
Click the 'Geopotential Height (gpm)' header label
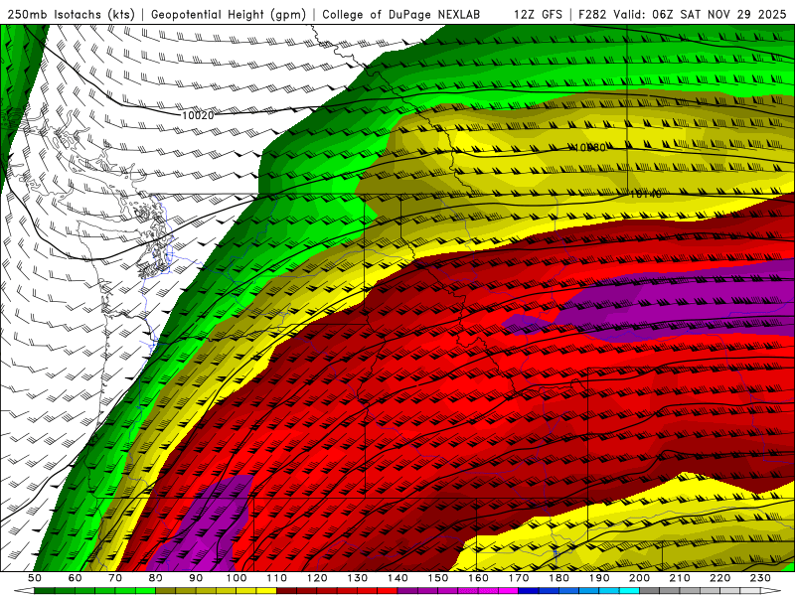[x=229, y=14]
